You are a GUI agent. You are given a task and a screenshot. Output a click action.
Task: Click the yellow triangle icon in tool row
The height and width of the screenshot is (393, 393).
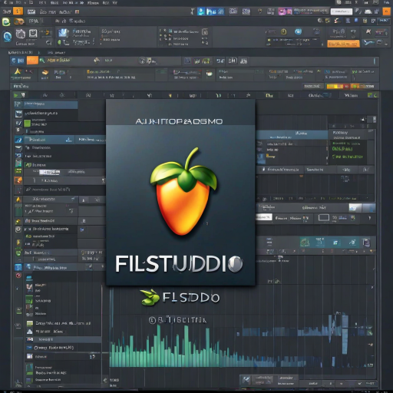pos(18,71)
